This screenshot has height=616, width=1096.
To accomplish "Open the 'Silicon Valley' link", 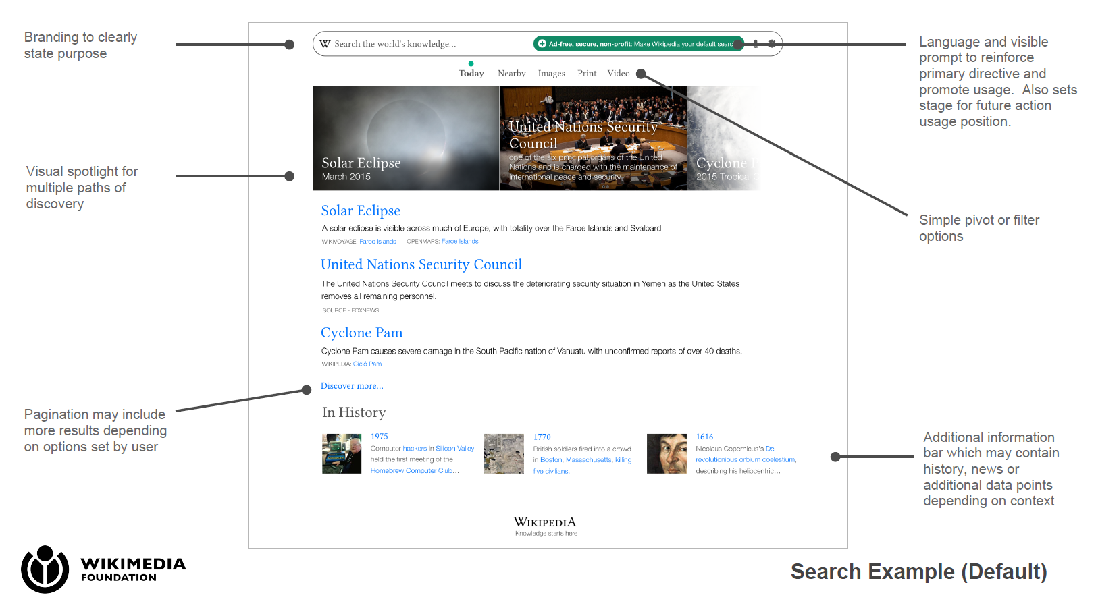I will tap(455, 449).
